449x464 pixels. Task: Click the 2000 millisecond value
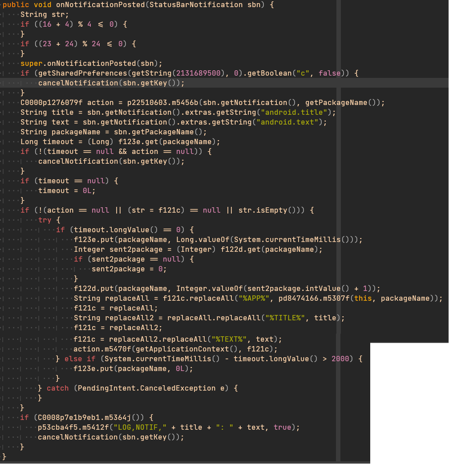(x=340, y=359)
